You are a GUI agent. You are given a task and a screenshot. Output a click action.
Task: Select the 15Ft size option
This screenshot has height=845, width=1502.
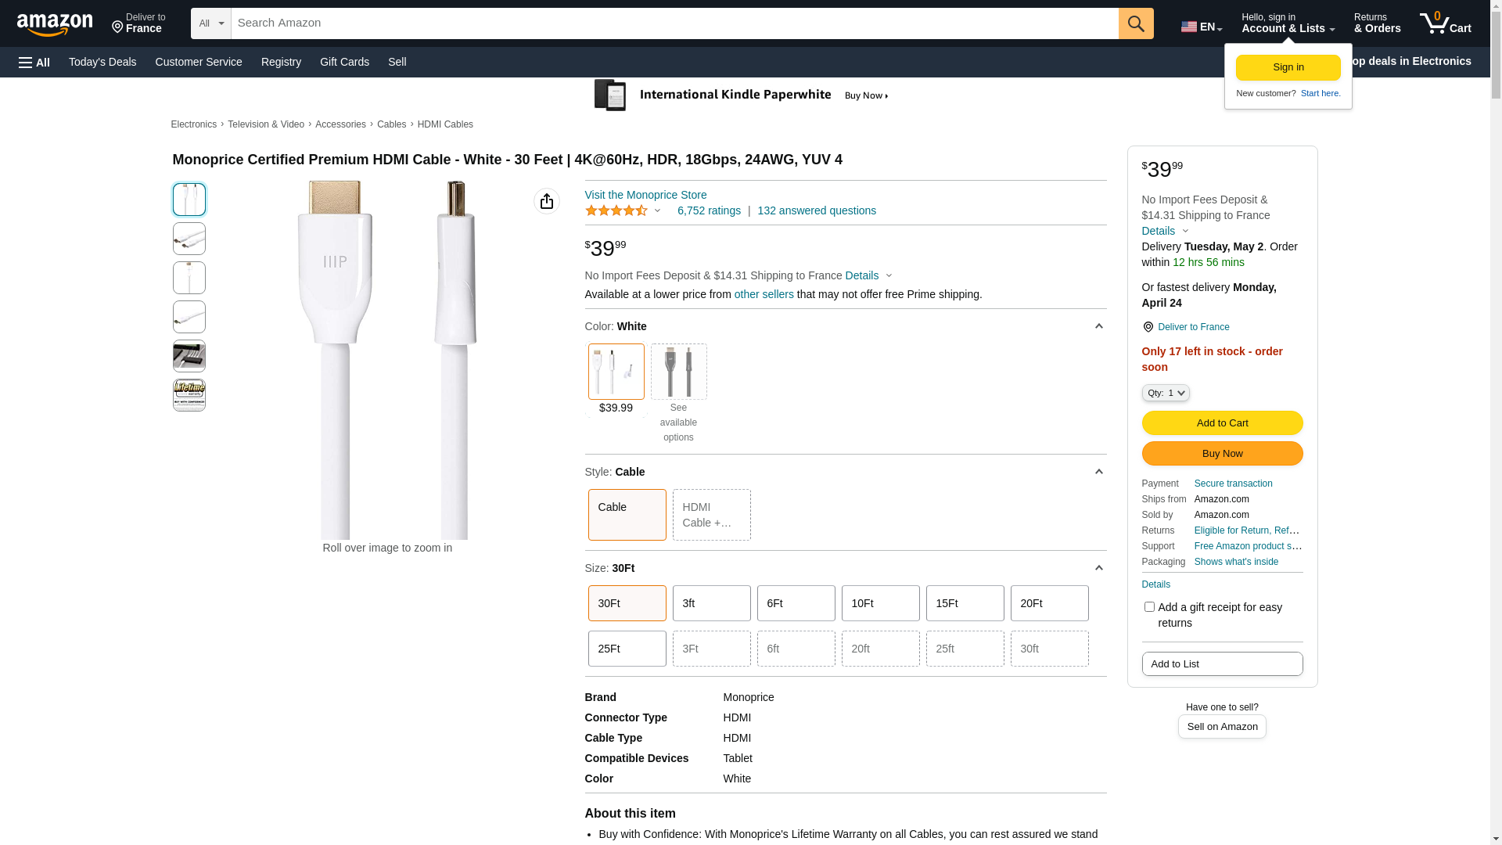pyautogui.click(x=965, y=603)
